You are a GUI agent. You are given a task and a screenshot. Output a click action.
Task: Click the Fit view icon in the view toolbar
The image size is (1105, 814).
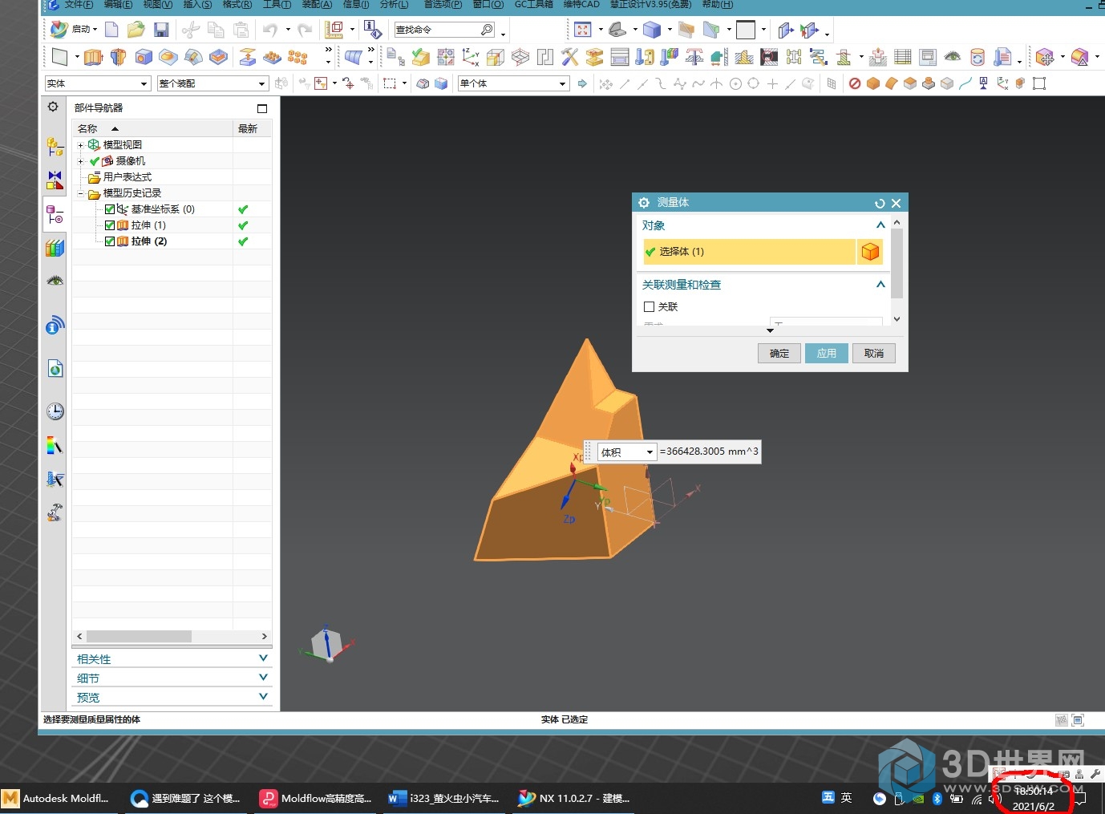[x=583, y=30]
